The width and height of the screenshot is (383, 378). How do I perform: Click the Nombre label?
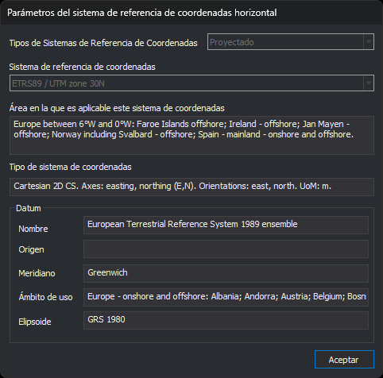point(33,229)
